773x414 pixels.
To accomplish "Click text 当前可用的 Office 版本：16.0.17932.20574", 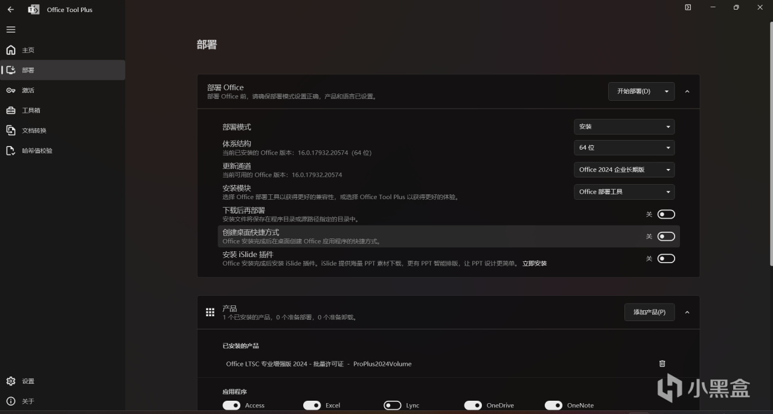I will [282, 175].
